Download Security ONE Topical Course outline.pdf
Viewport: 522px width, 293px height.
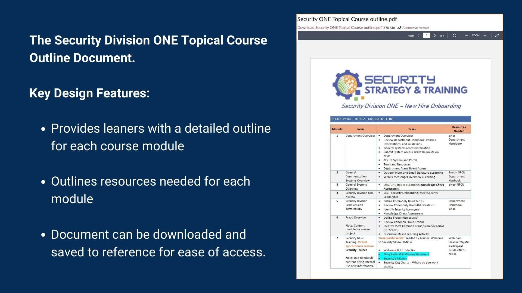pyautogui.click(x=339, y=28)
